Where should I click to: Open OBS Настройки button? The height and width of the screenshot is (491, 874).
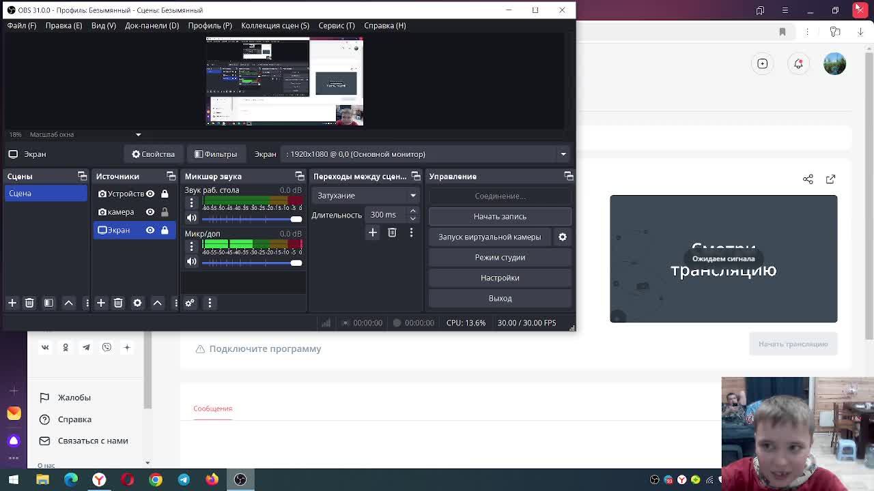[x=500, y=278]
